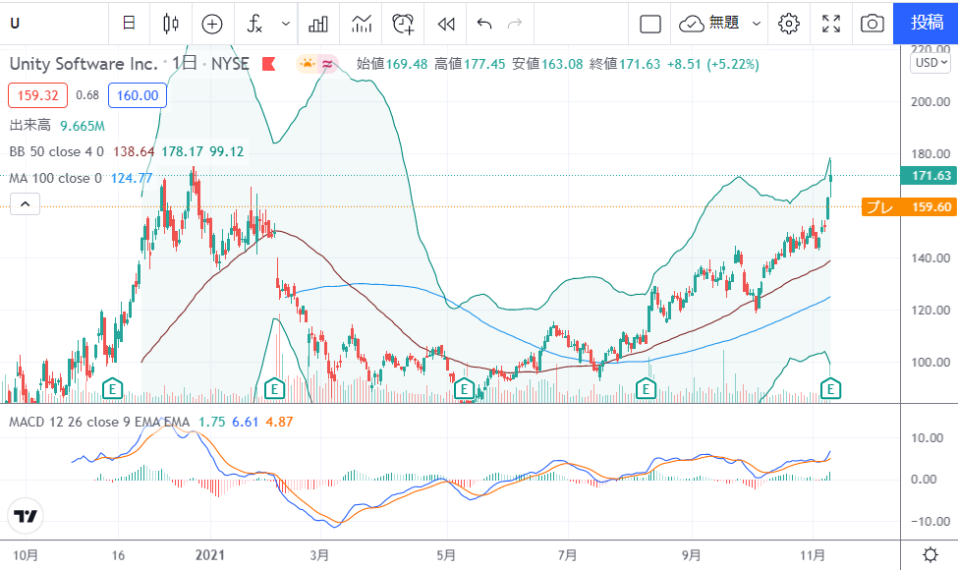Click the blue 160.00 buy price button
This screenshot has height=570, width=958.
138,95
